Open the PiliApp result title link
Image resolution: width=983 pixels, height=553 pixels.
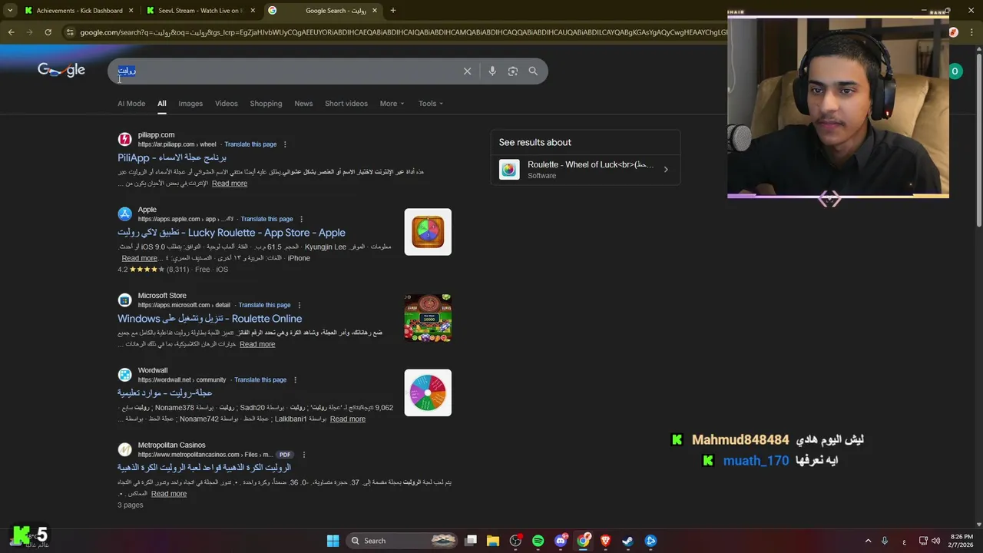172,157
